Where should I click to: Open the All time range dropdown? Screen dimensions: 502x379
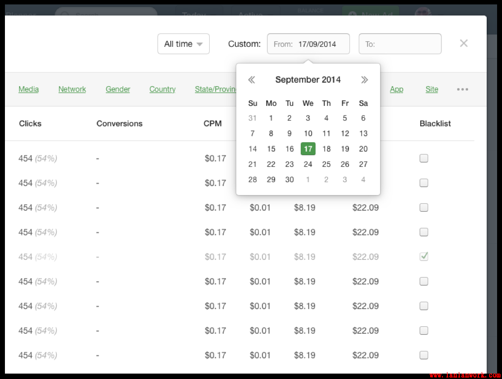coord(184,44)
